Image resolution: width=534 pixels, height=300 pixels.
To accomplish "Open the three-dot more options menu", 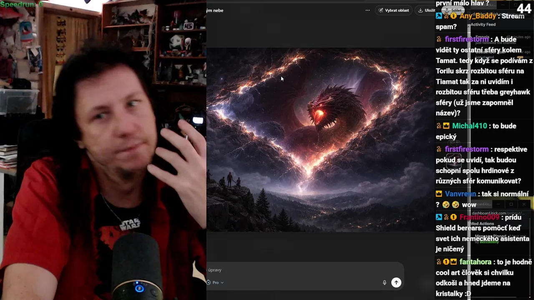I will pyautogui.click(x=368, y=10).
